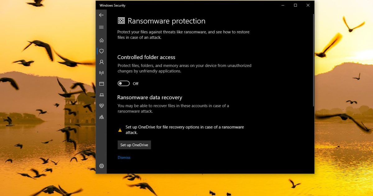Open Device performance & health
The width and height of the screenshot is (373, 196).
tap(101, 106)
